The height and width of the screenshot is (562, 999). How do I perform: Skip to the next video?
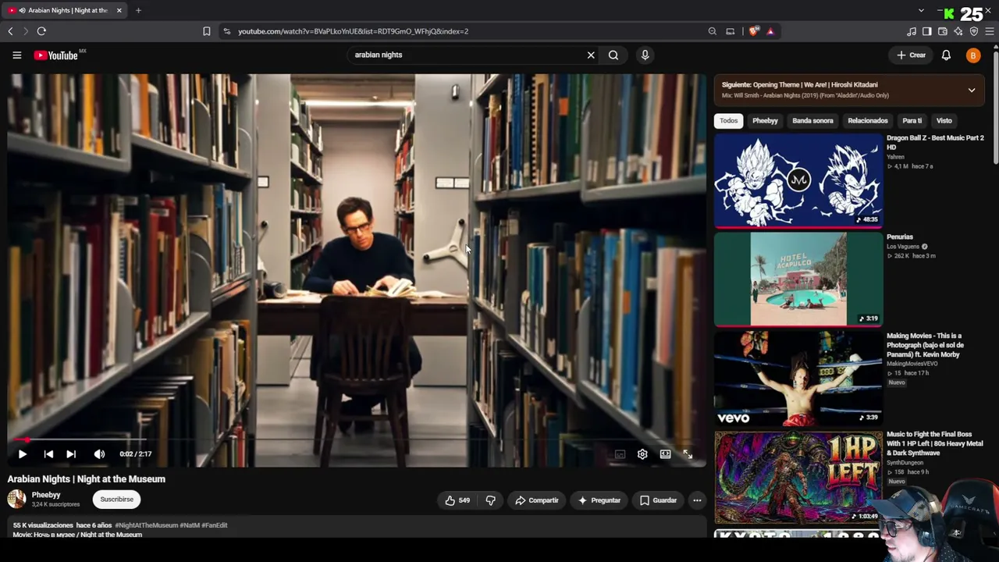pos(71,454)
